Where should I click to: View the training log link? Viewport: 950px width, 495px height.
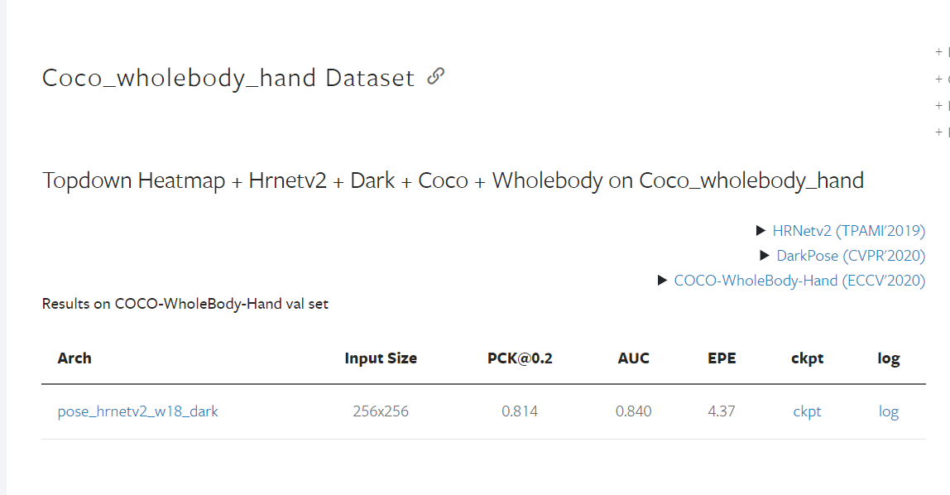(x=888, y=411)
